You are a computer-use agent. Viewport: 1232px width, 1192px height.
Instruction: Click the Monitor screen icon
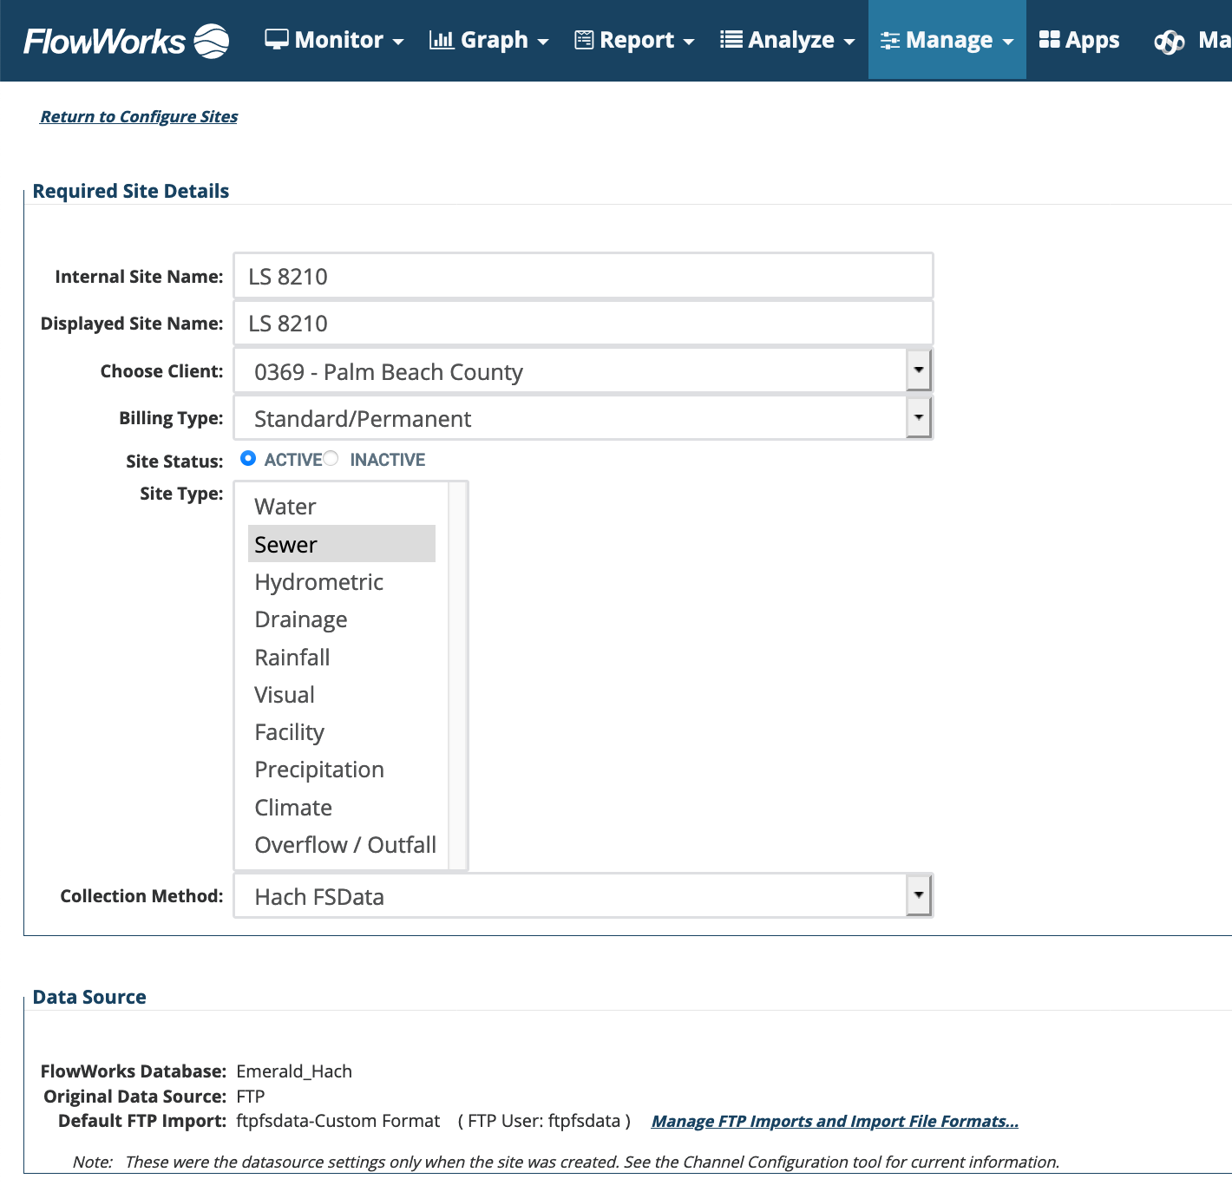tap(276, 40)
